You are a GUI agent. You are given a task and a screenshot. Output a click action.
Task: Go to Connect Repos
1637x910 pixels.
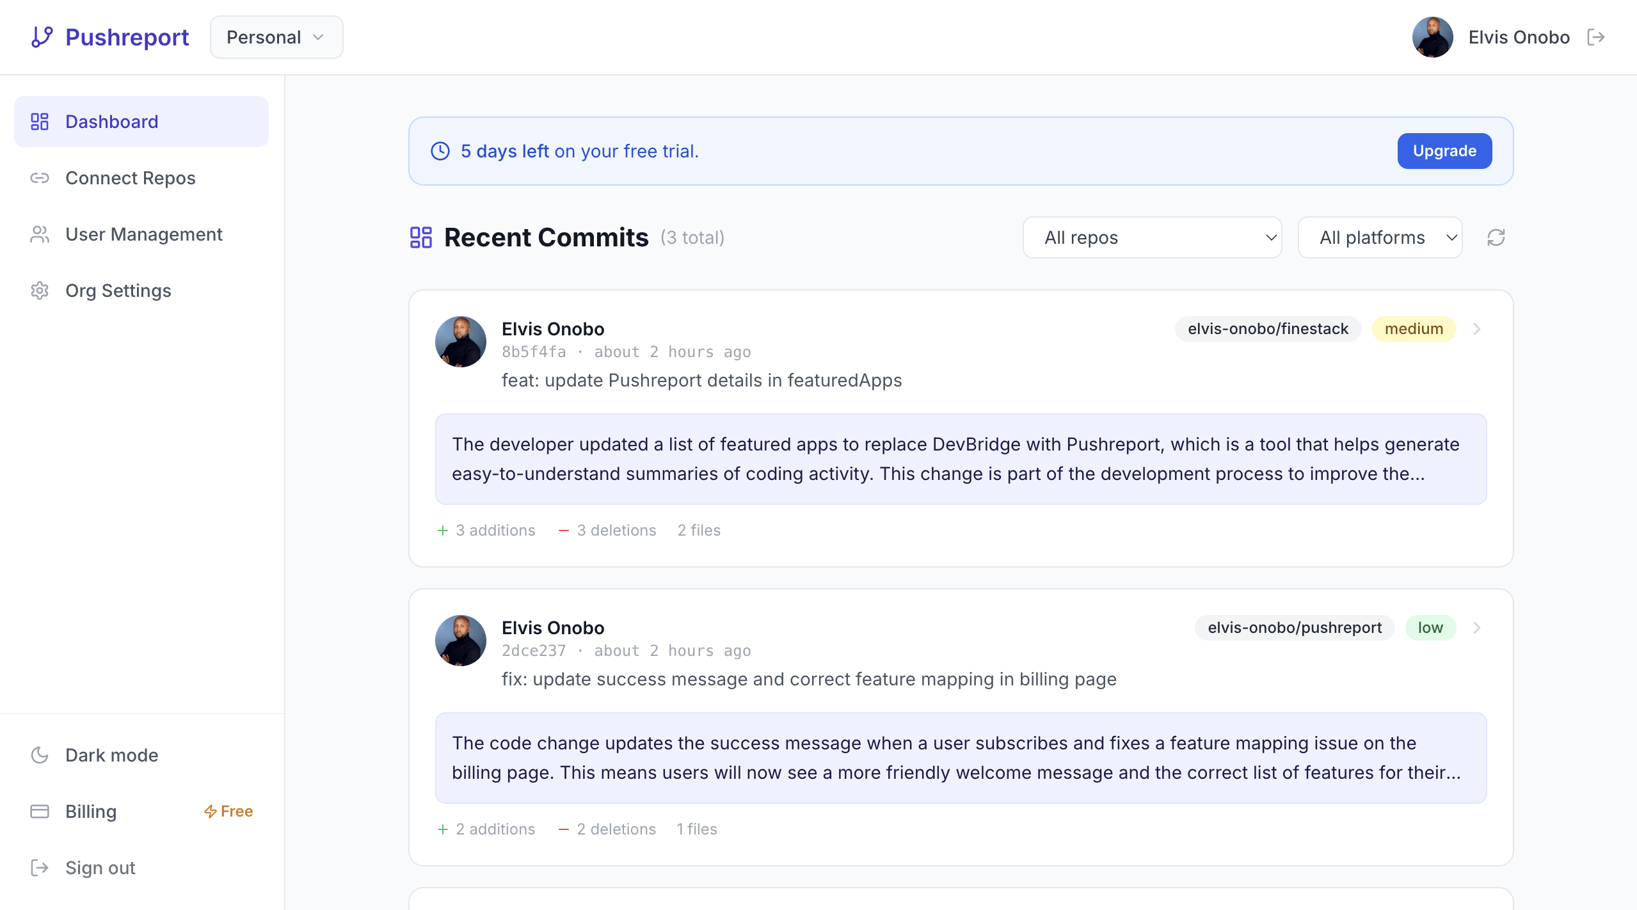141,178
